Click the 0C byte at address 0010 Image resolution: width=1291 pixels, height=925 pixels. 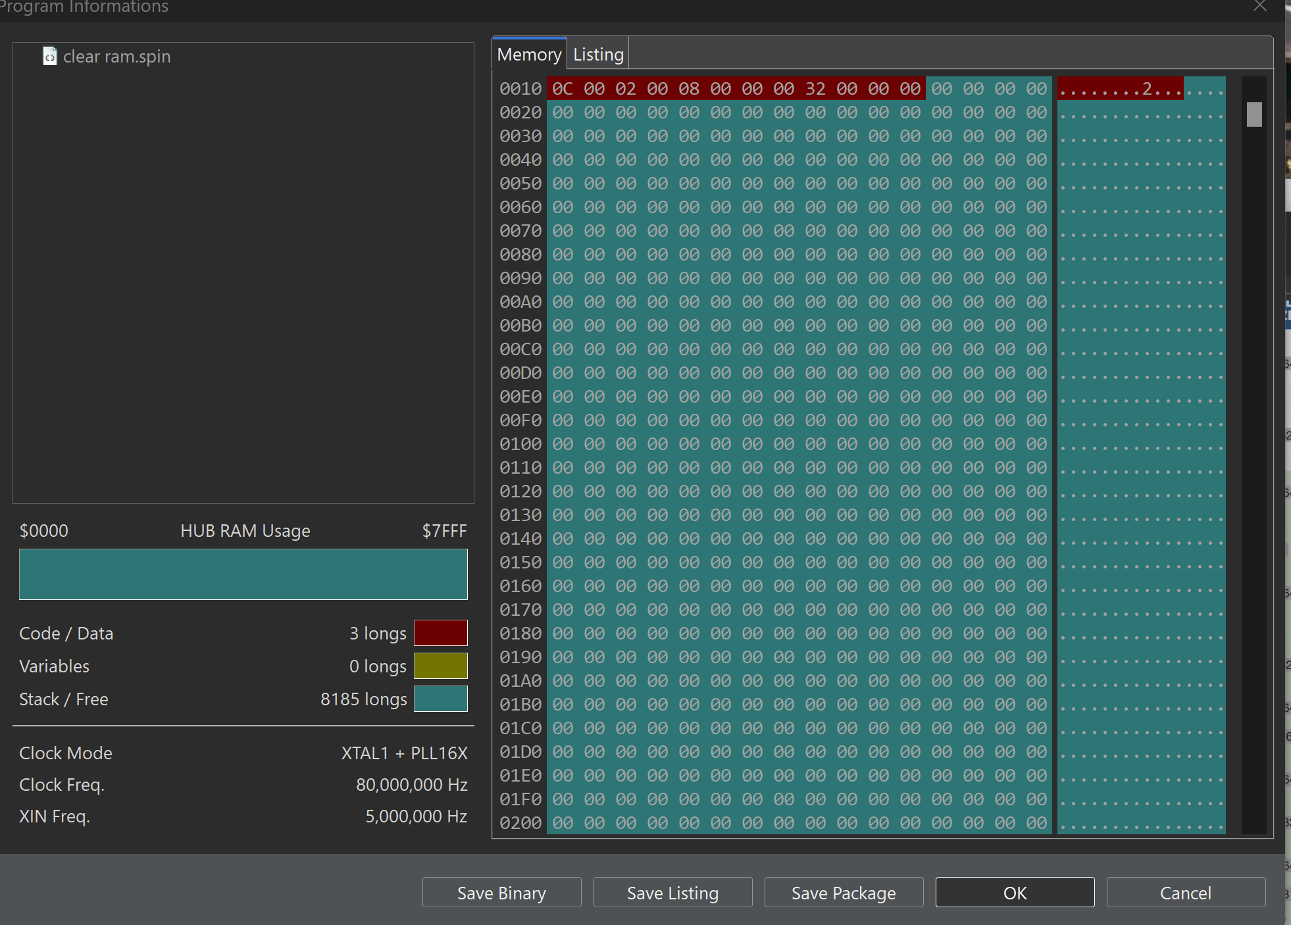[x=563, y=89]
